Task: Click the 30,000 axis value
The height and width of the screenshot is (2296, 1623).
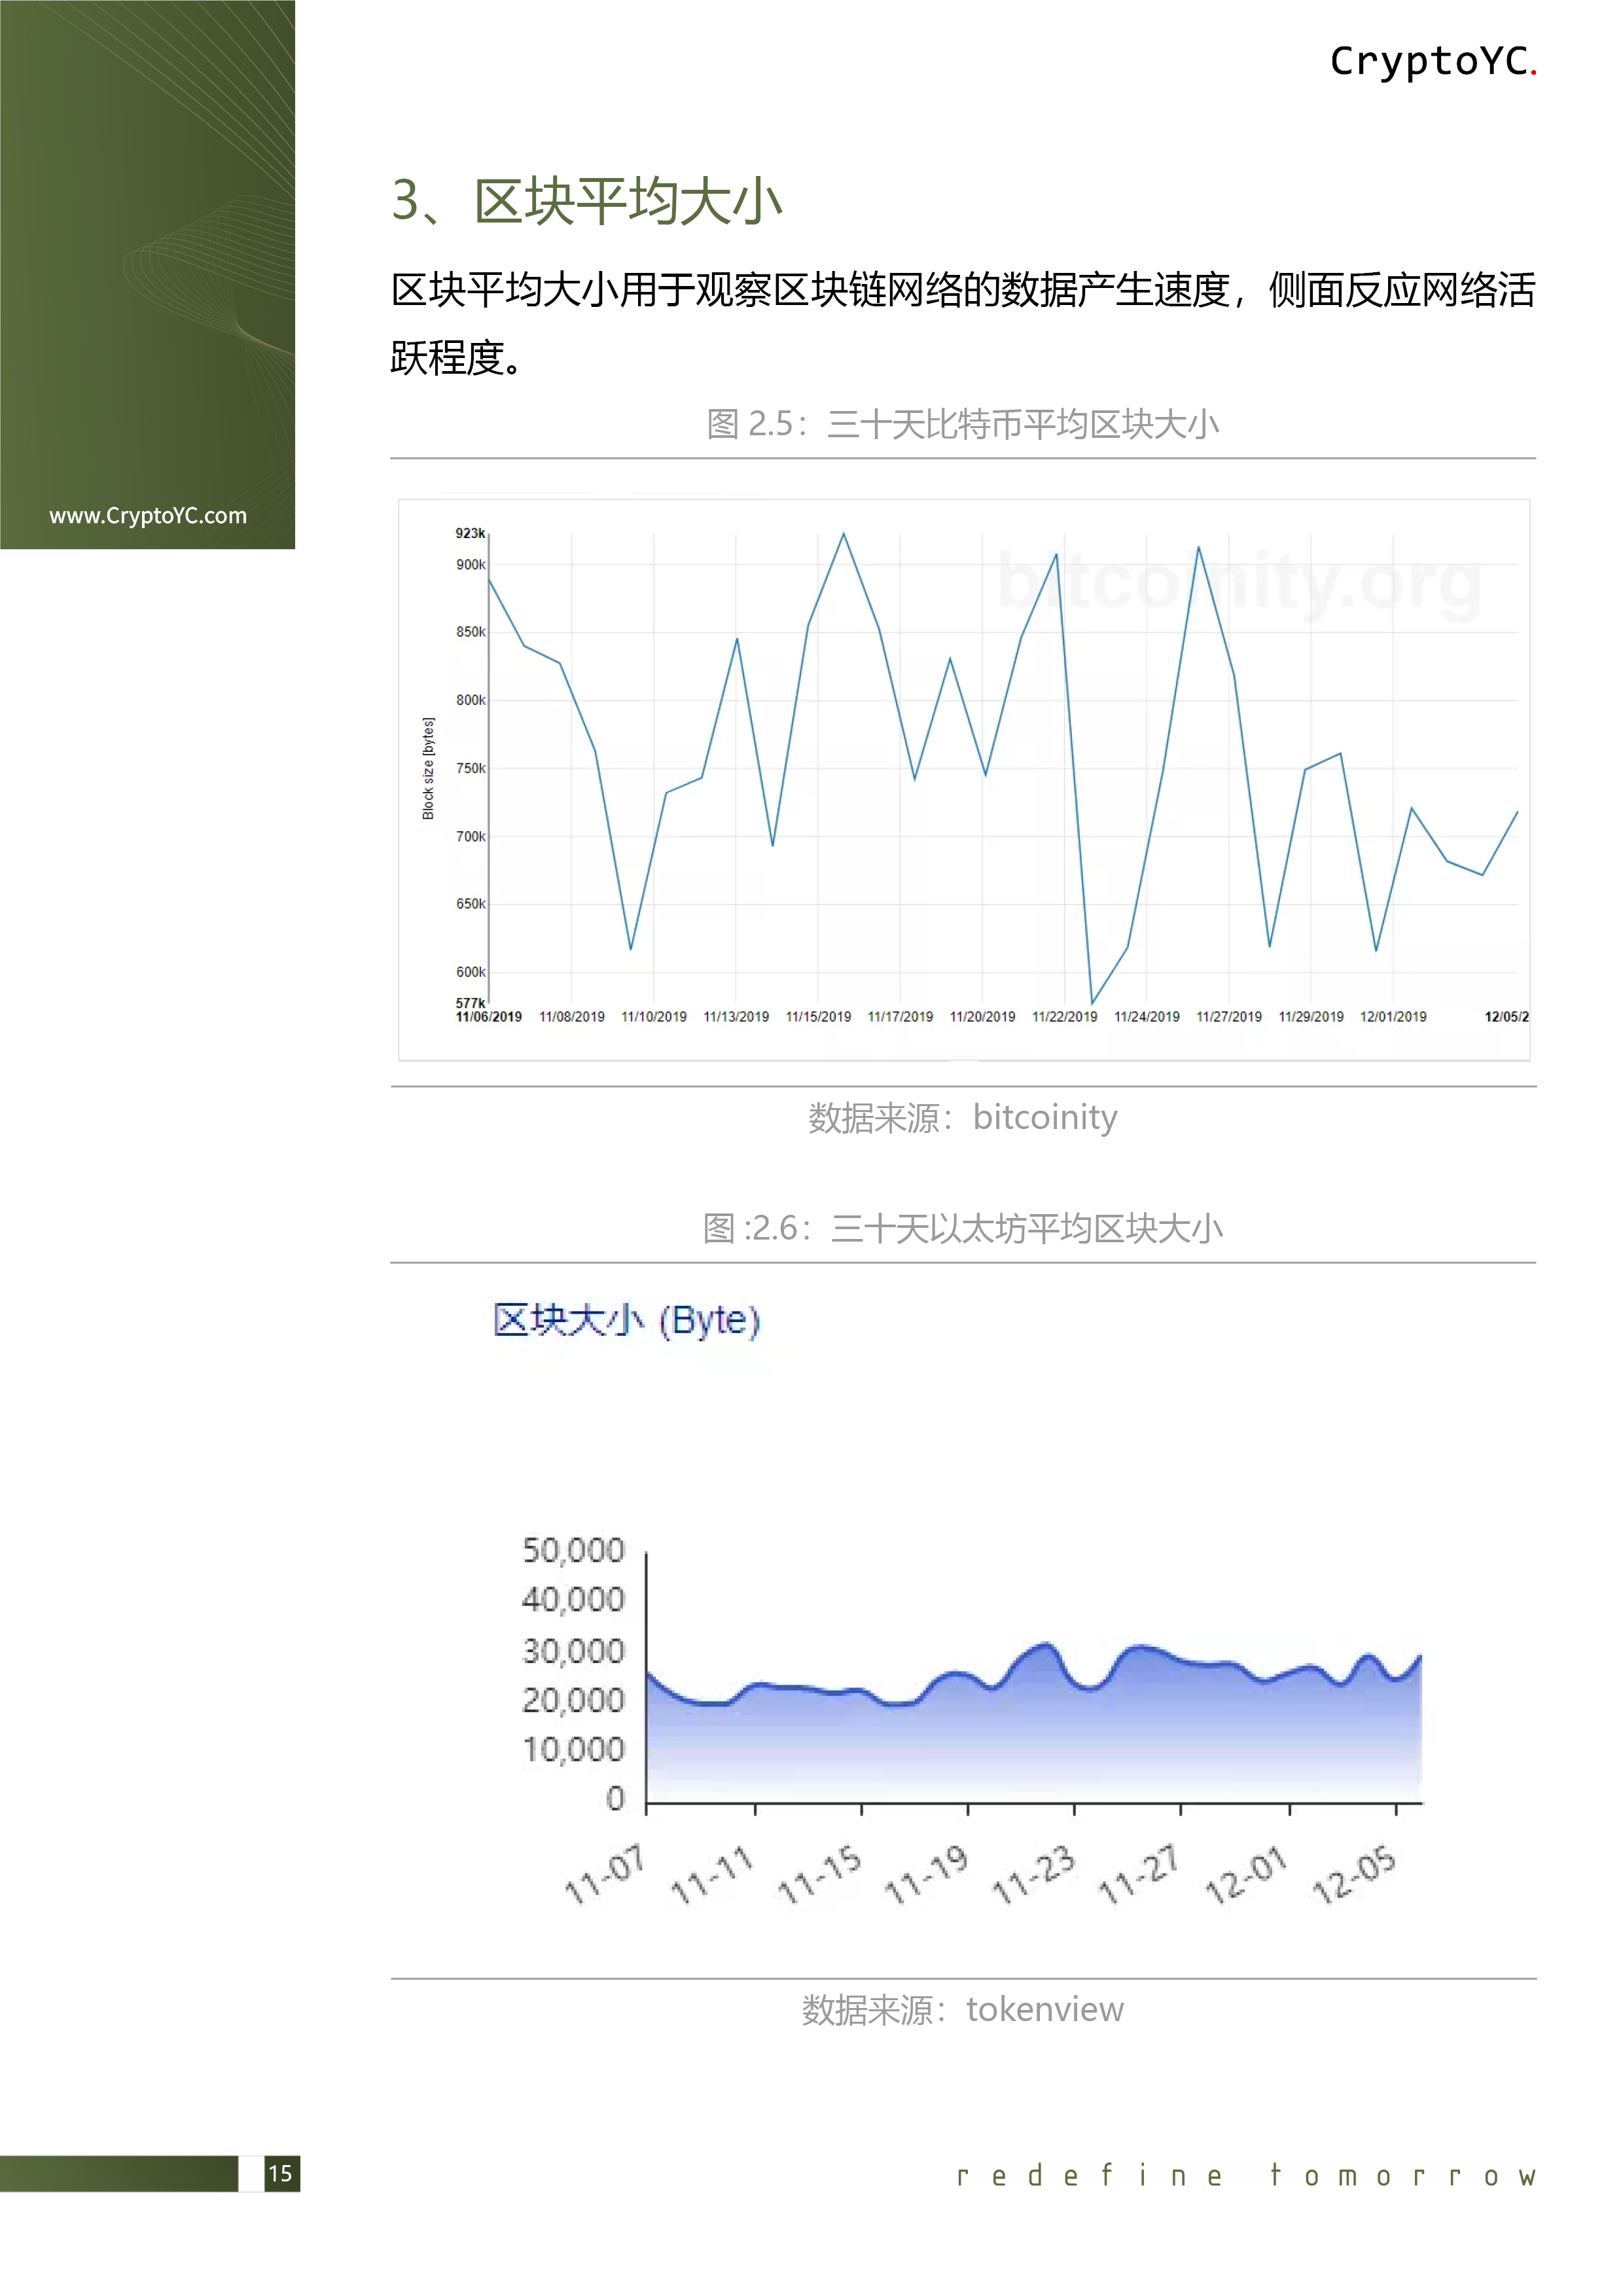Action: [574, 1652]
